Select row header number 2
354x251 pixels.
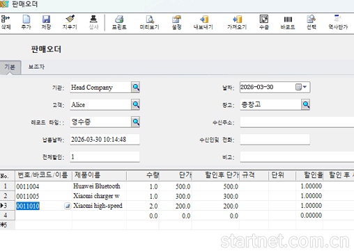(8, 196)
